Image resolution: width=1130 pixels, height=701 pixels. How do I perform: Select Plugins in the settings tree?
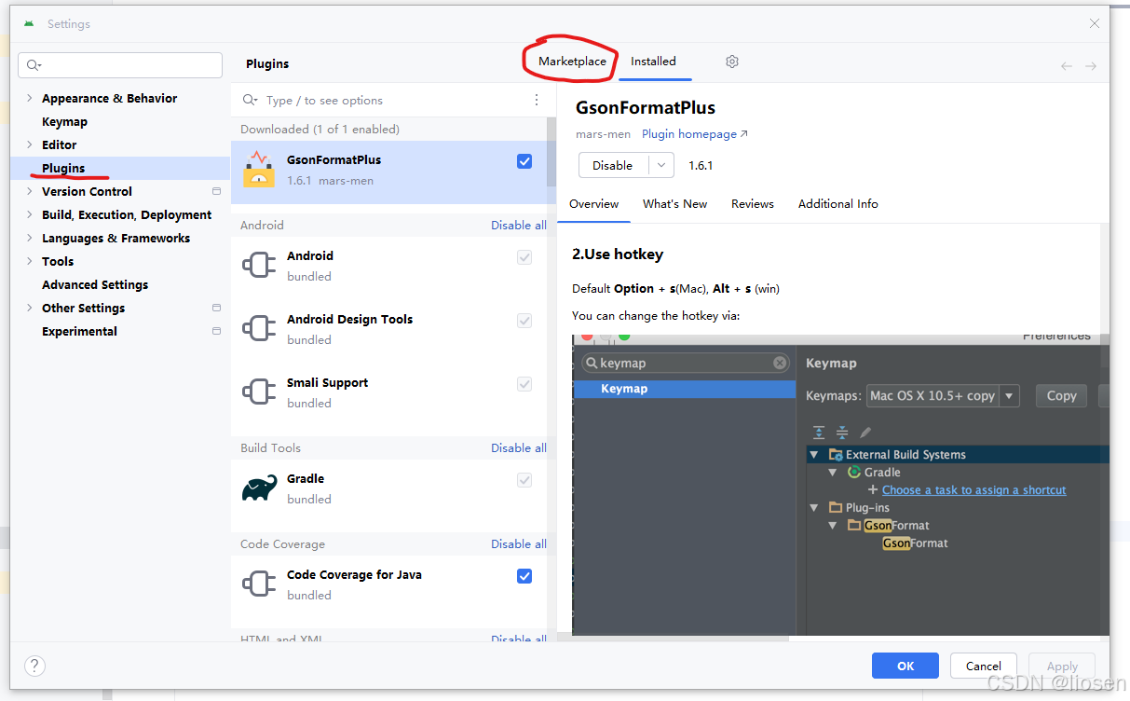(x=63, y=168)
